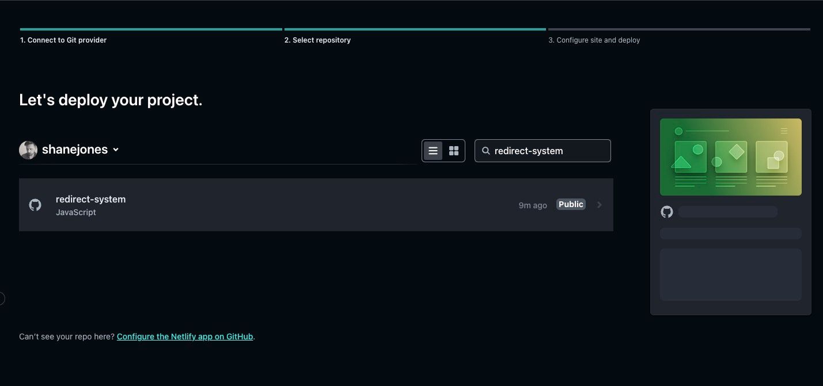Switch to list view layout

pos(433,151)
